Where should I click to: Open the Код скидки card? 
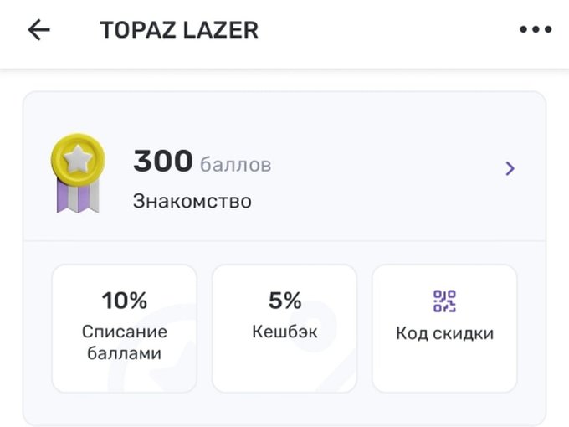tap(444, 328)
